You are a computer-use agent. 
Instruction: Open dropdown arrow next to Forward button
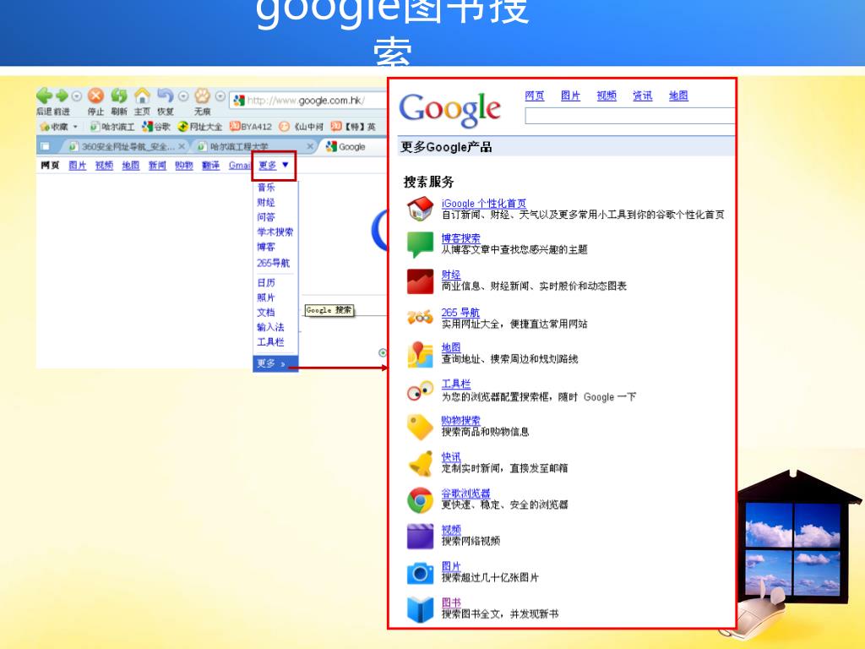pos(77,96)
